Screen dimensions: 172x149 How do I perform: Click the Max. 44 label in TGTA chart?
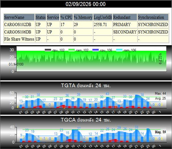[160, 93]
